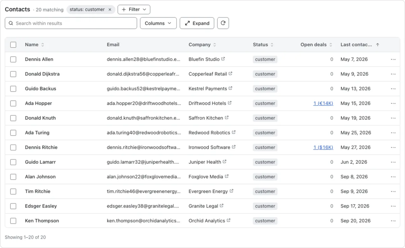
Task: Open external link icon beside Evergreen Energy
Action: click(x=232, y=191)
